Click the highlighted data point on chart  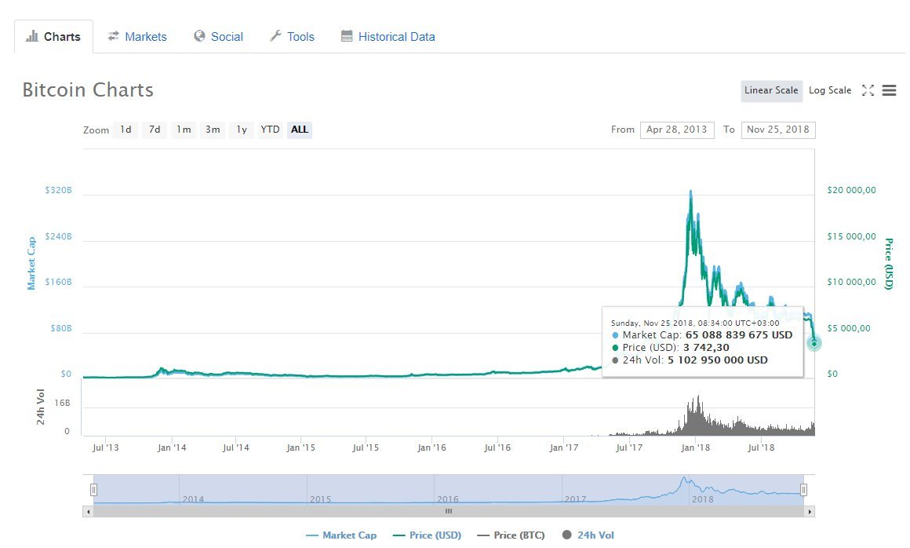(814, 343)
